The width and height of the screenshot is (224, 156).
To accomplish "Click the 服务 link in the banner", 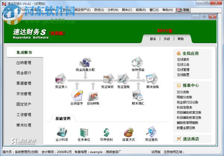I will [x=153, y=39].
